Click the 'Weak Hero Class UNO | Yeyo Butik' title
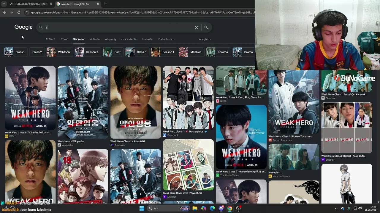The height and width of the screenshot is (213, 380). 183,193
